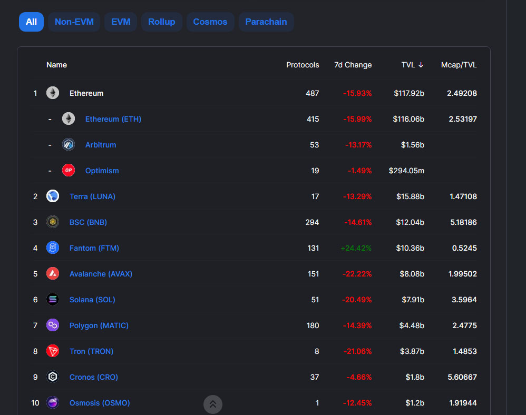Click the Tron (TRON) logo icon

point(53,351)
